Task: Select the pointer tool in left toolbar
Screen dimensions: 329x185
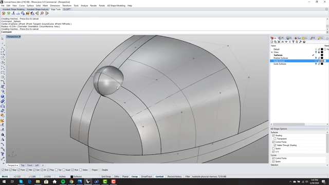Action: pos(3,39)
